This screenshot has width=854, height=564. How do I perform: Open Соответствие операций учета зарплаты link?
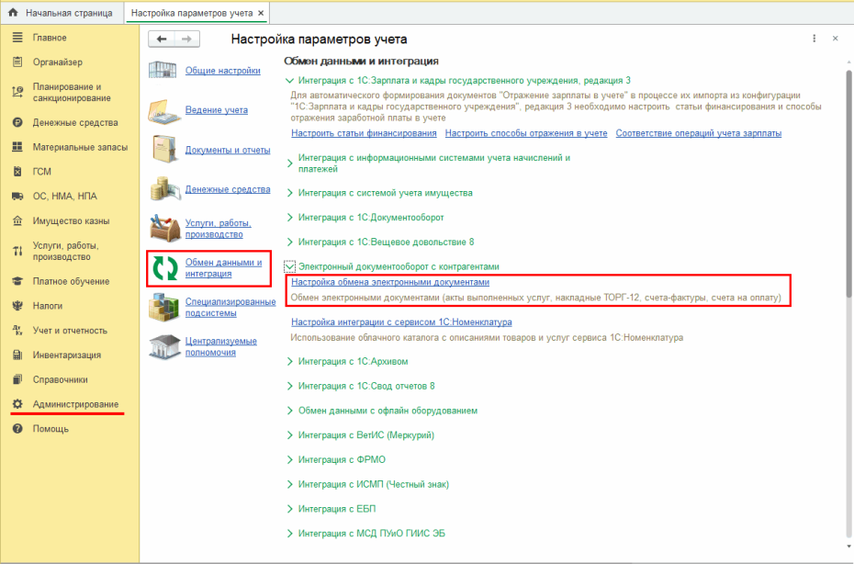click(x=699, y=133)
